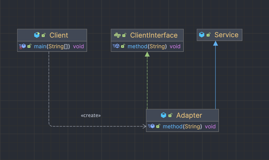Click the void return type in ClientInterface
This screenshot has width=269, height=160.
click(x=175, y=47)
